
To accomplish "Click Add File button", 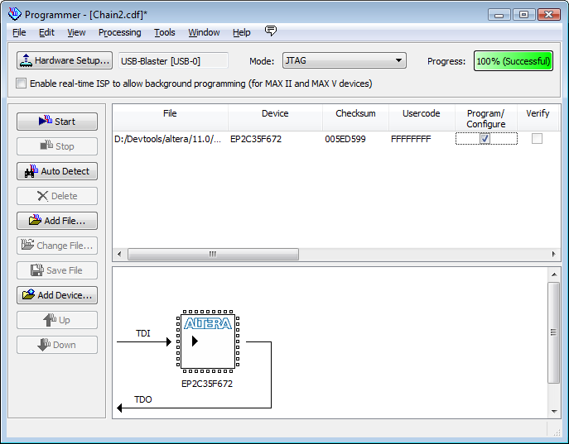I will pyautogui.click(x=56, y=221).
